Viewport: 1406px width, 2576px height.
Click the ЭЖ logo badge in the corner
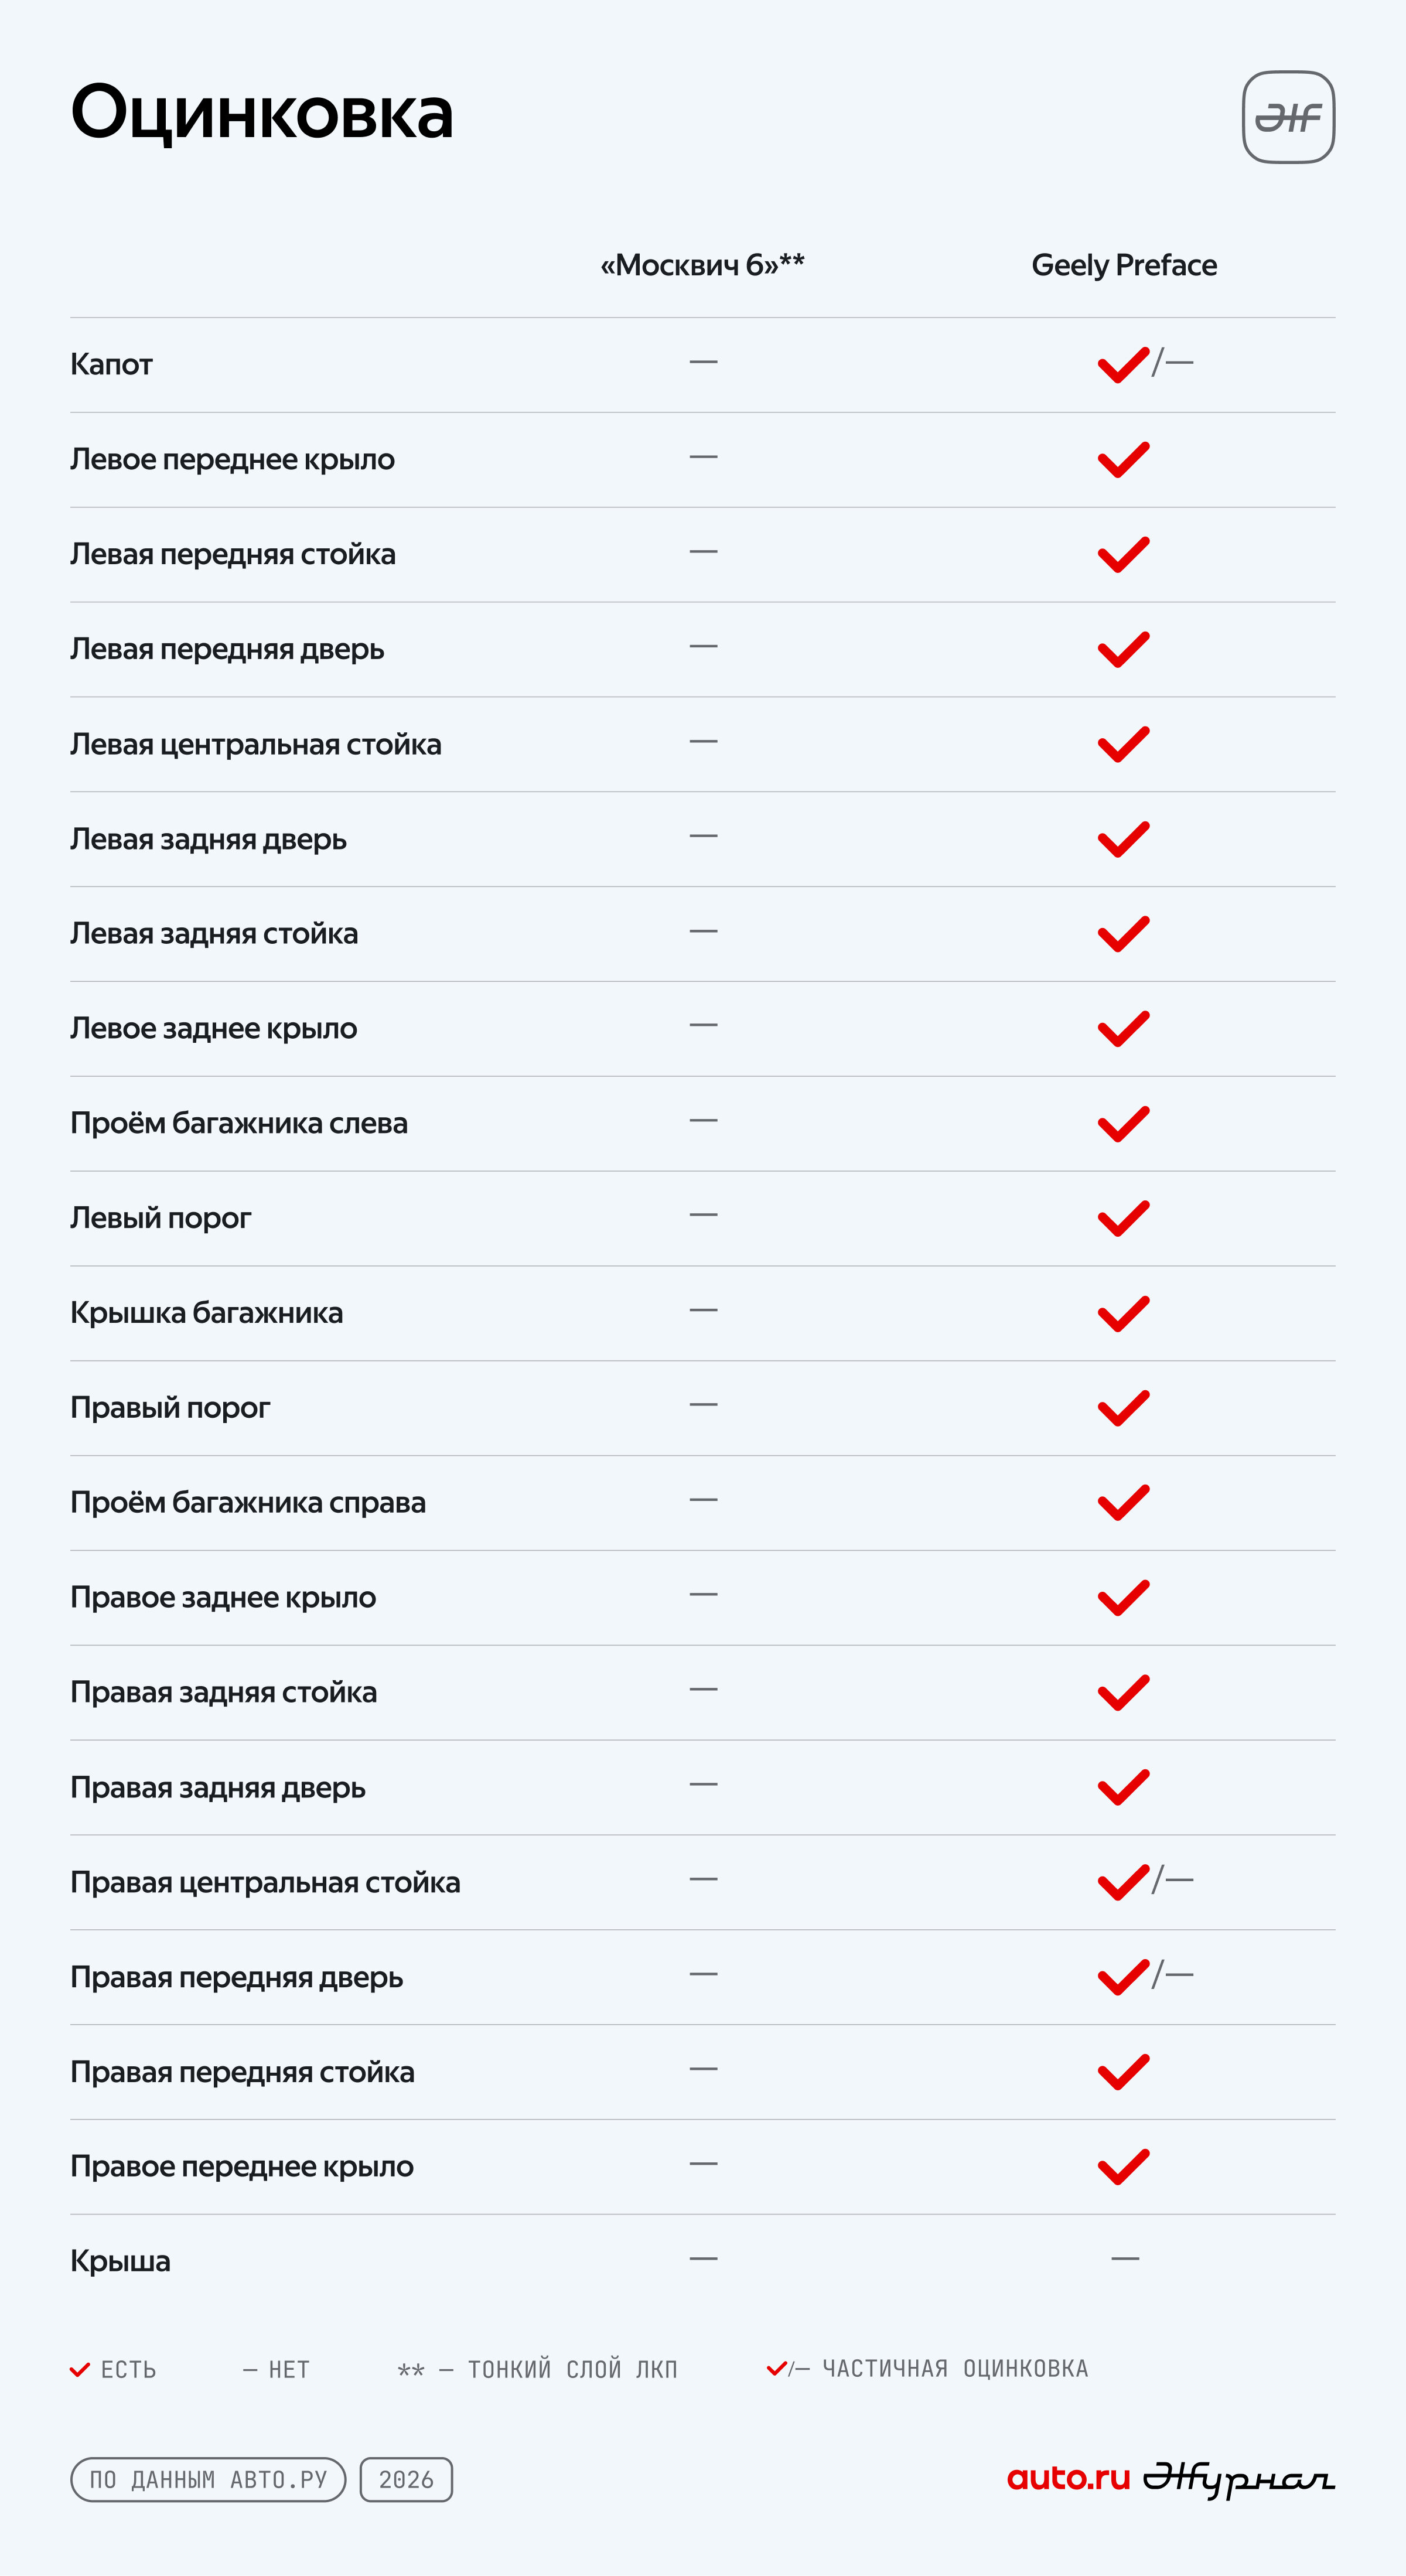[x=1288, y=117]
